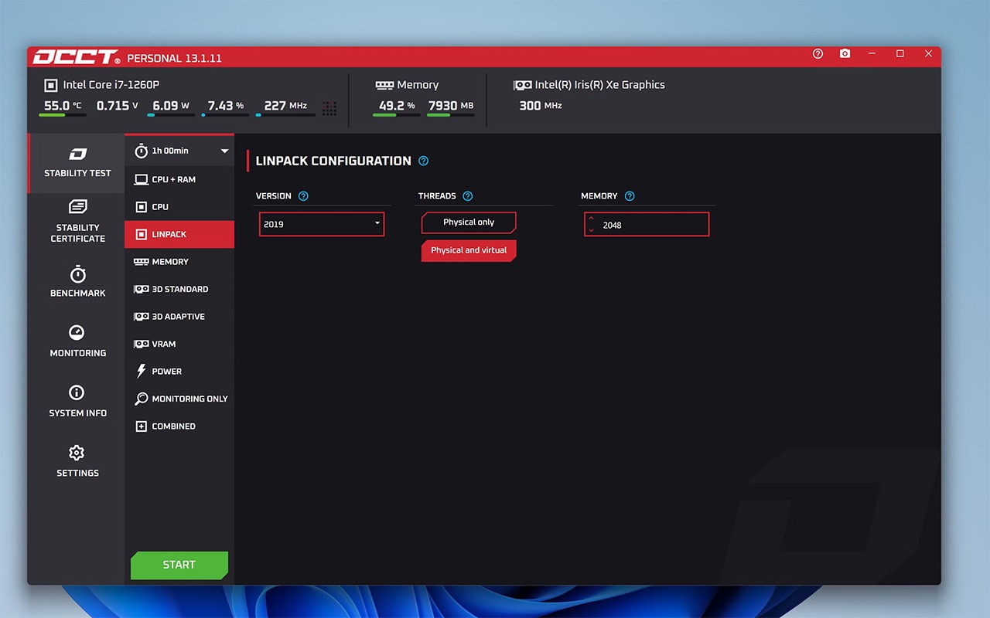Click the memory reading 7930 MB
Screen dimensions: 990x618
tap(450, 106)
